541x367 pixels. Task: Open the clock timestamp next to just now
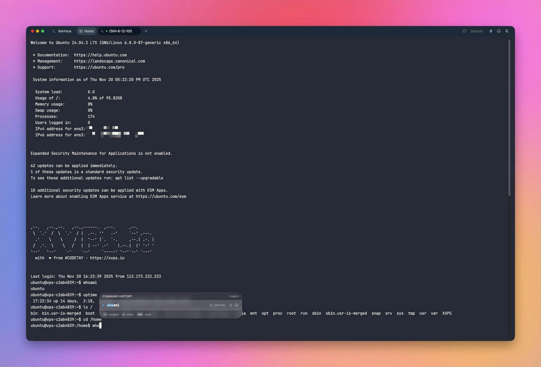pyautogui.click(x=211, y=305)
